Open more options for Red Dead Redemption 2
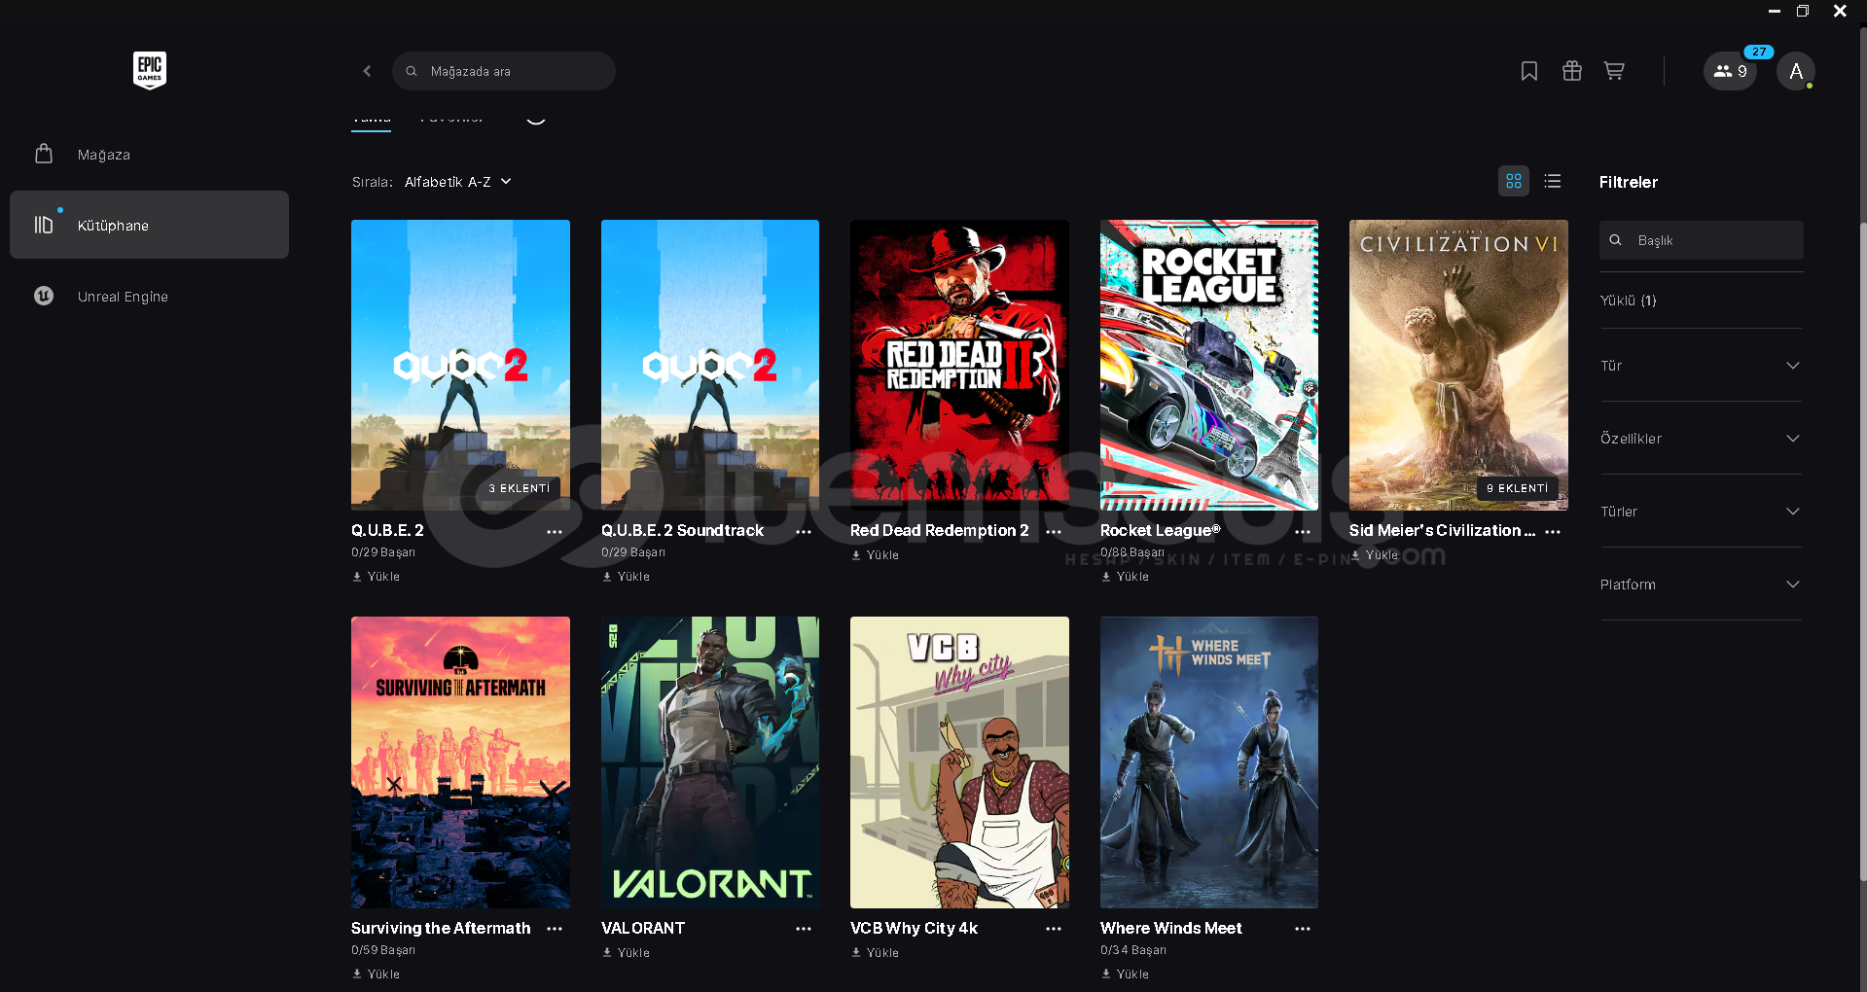1867x992 pixels. 1054,532
